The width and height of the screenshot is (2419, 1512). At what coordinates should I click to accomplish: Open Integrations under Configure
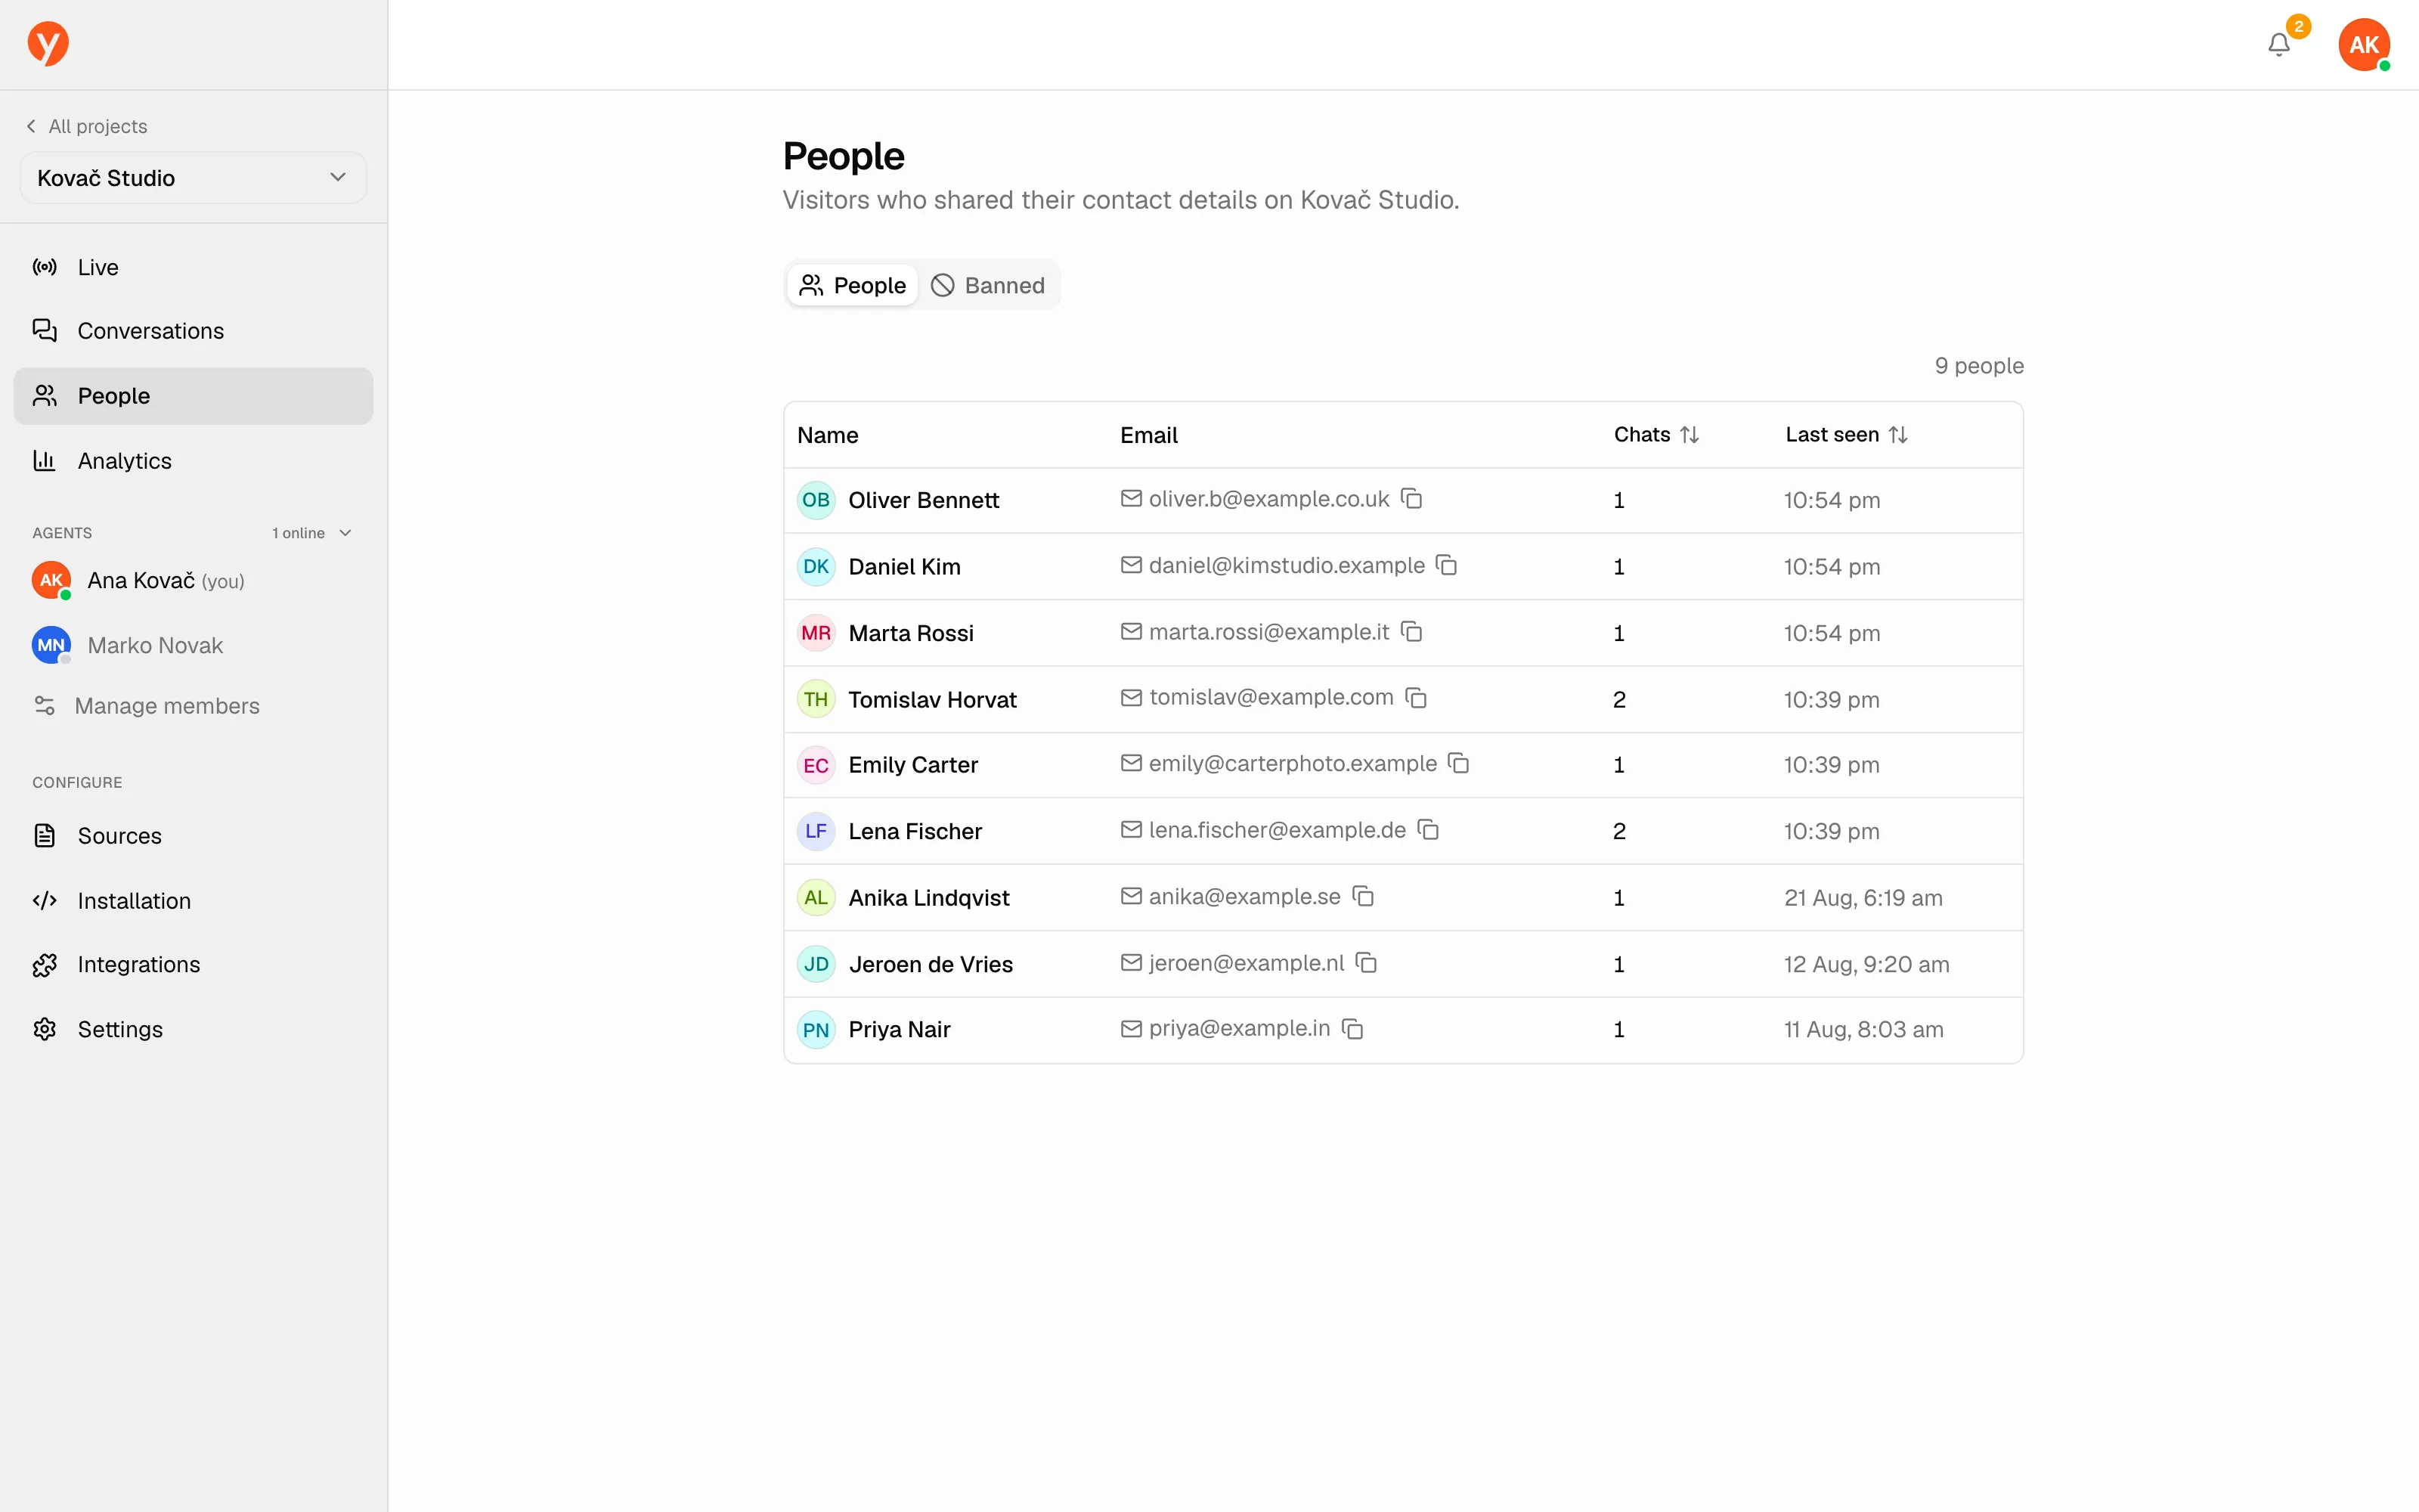[193, 965]
